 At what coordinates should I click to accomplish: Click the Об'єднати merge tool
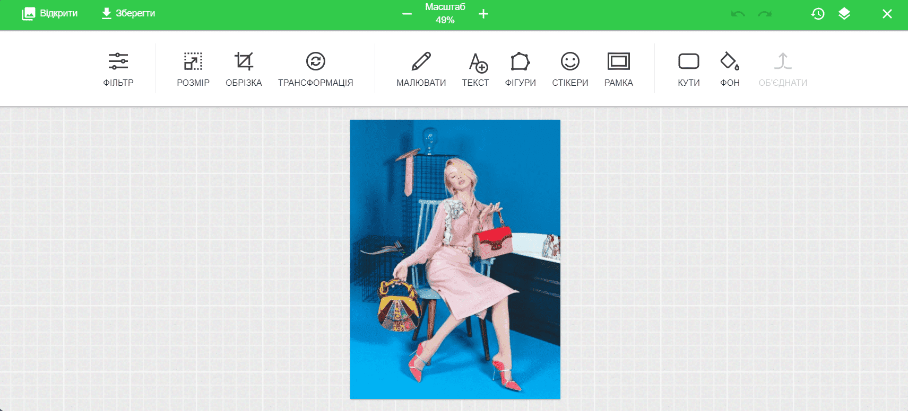[x=783, y=68]
